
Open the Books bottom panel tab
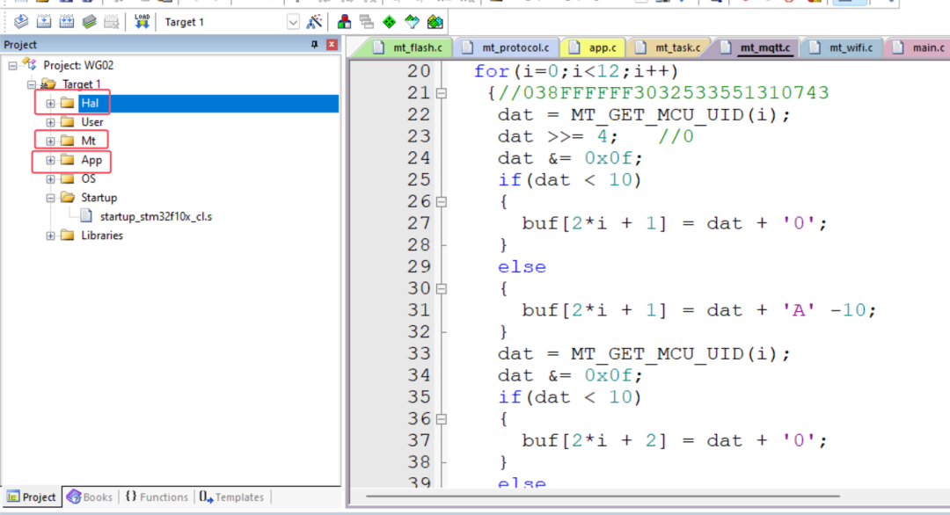tap(90, 497)
